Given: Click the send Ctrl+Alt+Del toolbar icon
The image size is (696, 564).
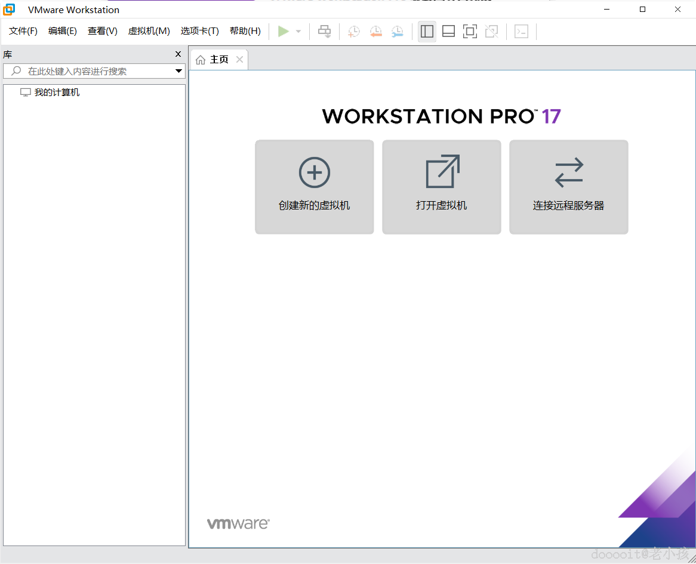Looking at the screenshot, I should point(325,32).
